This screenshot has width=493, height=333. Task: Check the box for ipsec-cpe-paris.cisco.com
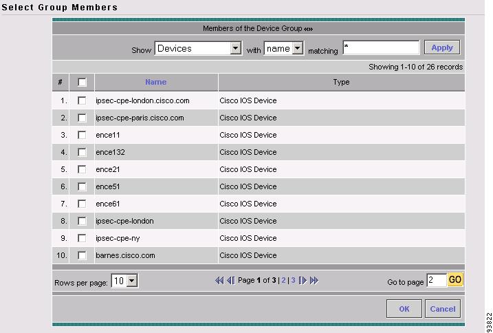tap(82, 118)
